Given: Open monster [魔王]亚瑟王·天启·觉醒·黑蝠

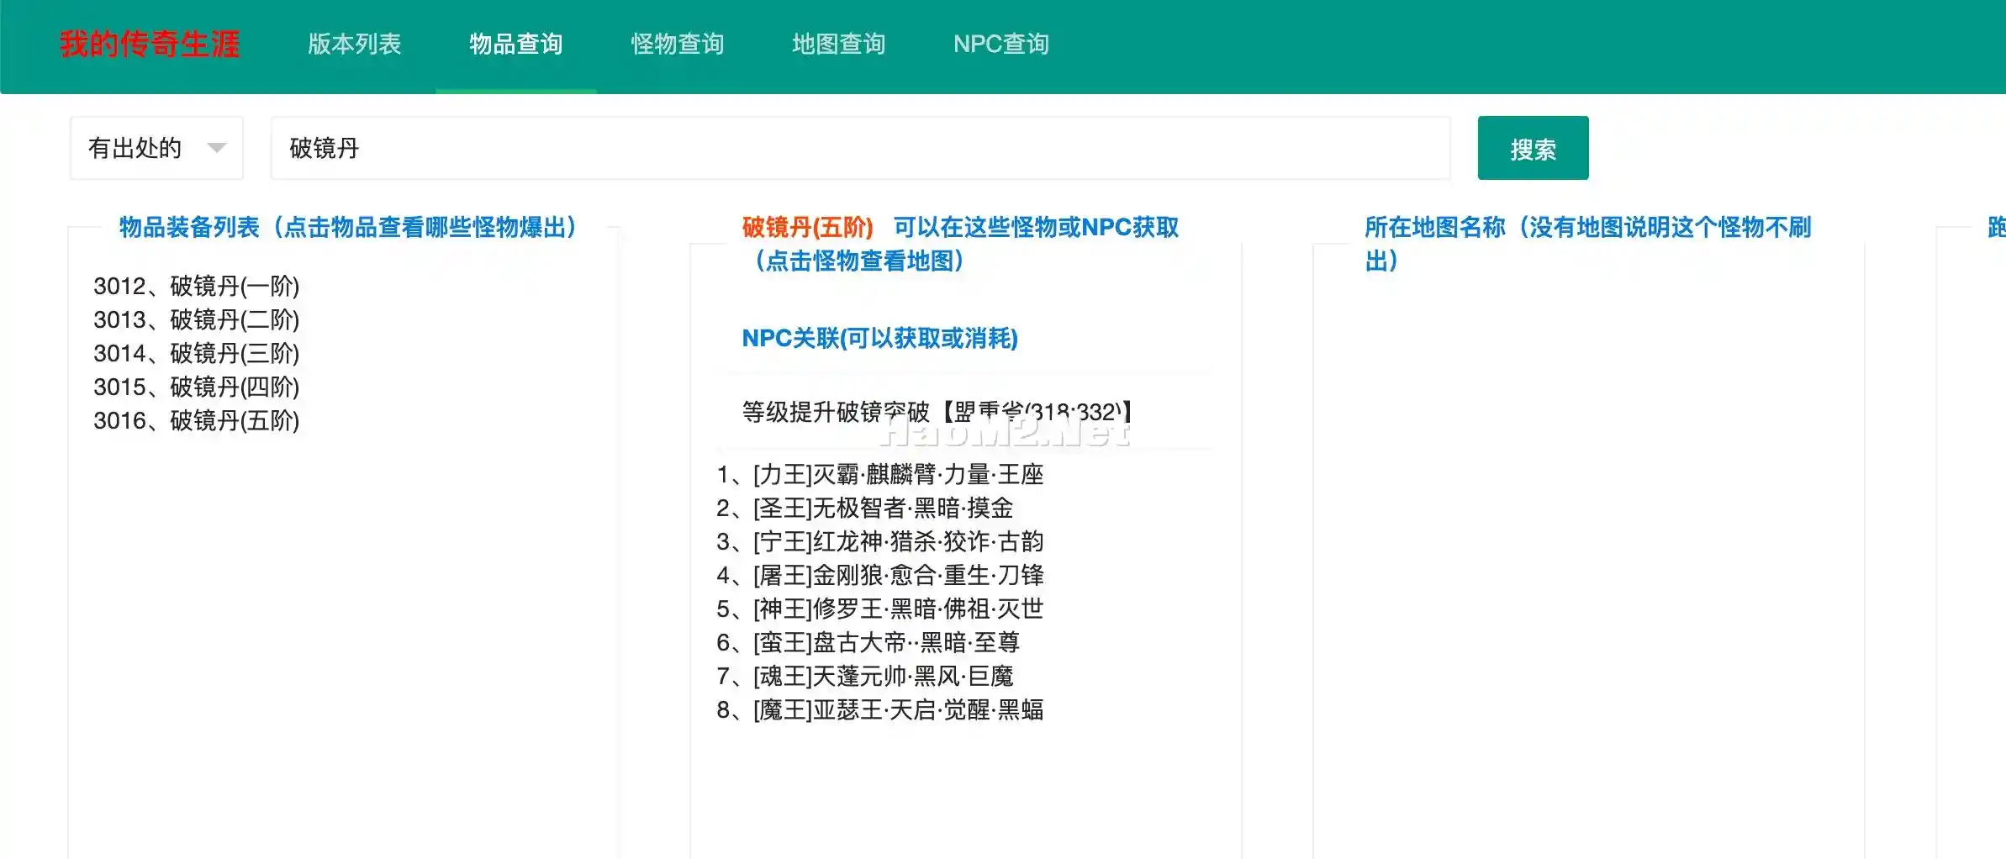Looking at the screenshot, I should [x=880, y=709].
